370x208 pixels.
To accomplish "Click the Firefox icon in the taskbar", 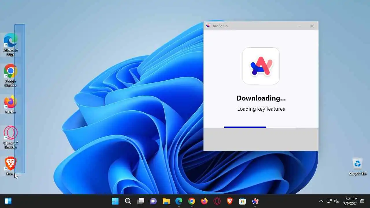I will point(204,201).
